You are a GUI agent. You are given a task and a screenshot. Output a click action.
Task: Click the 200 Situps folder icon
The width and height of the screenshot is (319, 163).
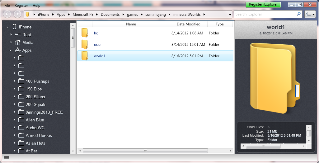pos(21,97)
